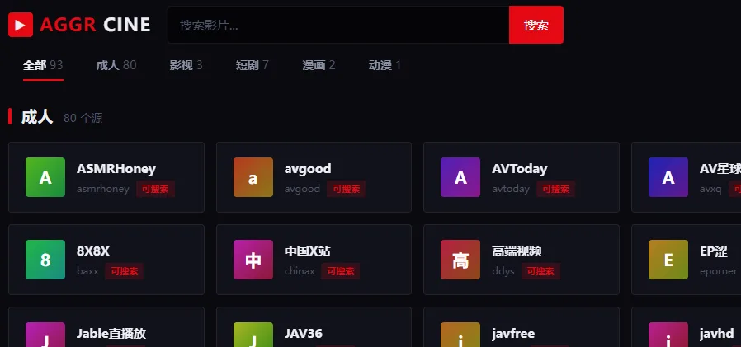Click the AV星球 blue A icon

(668, 177)
